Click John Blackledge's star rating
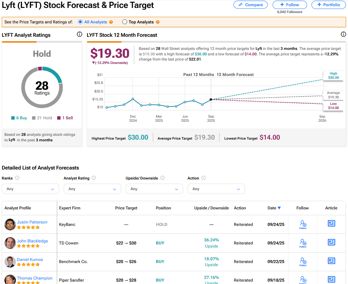 click(29, 246)
